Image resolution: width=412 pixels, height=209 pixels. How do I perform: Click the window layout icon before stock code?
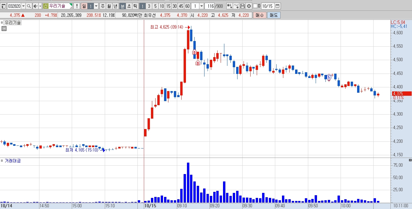coord(3,6)
